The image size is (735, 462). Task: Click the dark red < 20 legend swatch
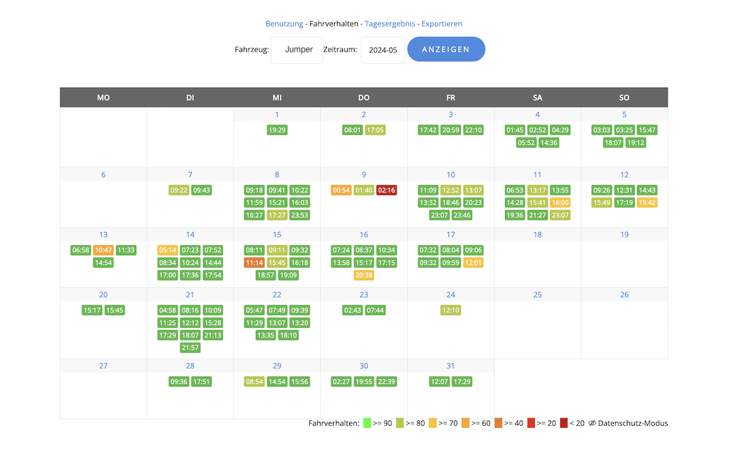point(564,423)
